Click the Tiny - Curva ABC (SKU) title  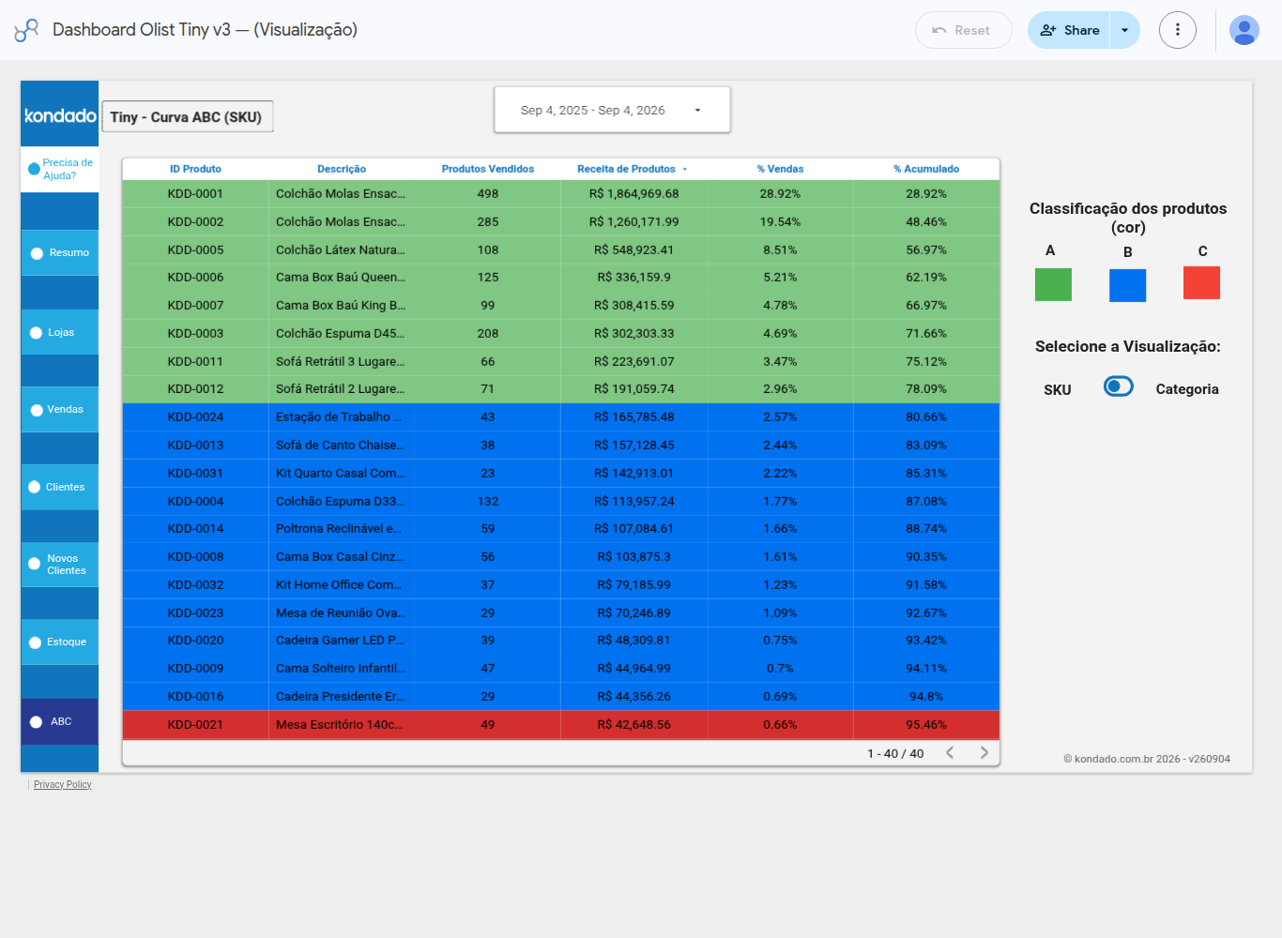pos(187,117)
